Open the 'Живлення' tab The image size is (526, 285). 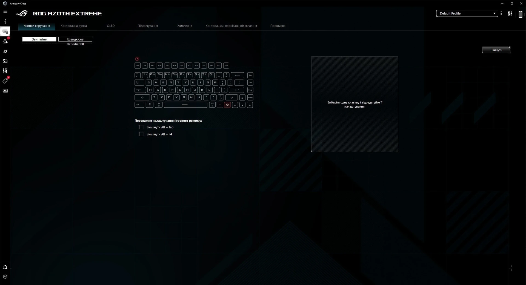click(185, 26)
